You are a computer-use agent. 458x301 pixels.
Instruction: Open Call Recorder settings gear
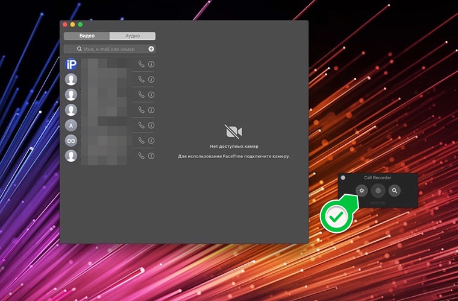tap(362, 191)
